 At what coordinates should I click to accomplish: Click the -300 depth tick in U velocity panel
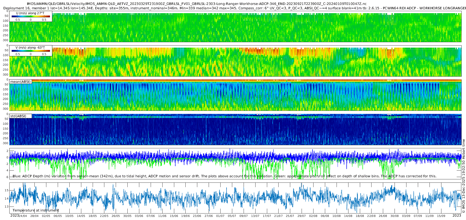5,40
